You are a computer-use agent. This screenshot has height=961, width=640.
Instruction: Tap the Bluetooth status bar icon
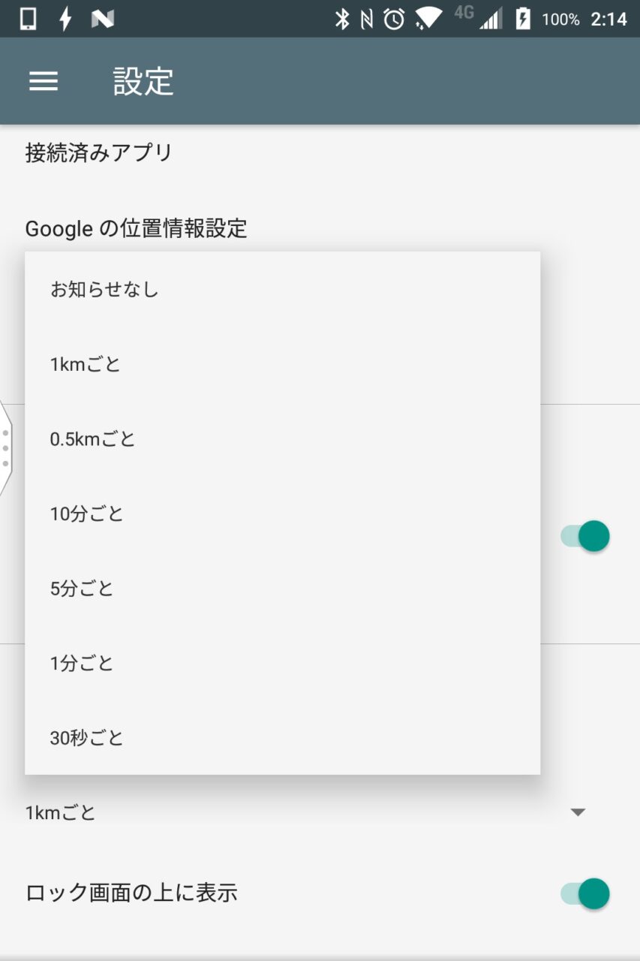[x=342, y=20]
